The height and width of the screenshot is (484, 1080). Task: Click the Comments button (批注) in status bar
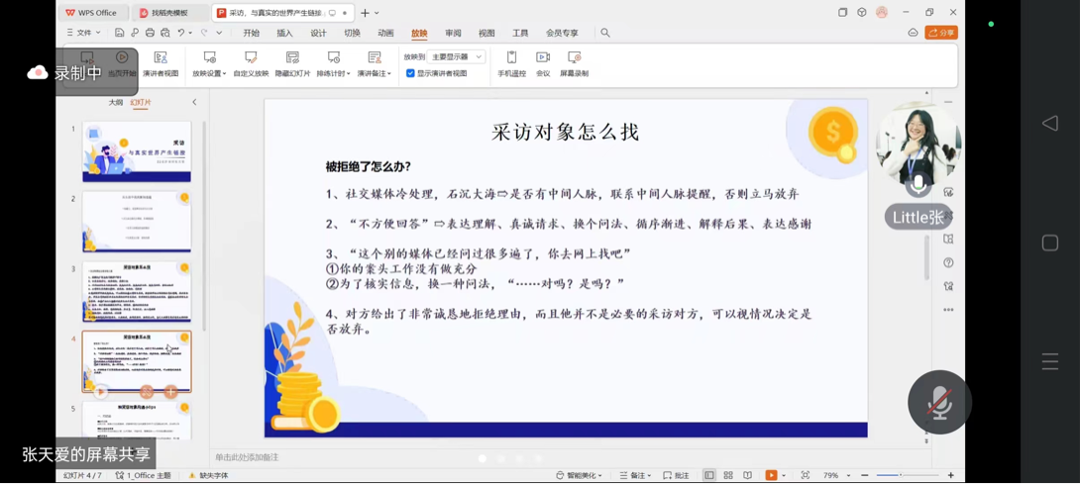(x=676, y=476)
